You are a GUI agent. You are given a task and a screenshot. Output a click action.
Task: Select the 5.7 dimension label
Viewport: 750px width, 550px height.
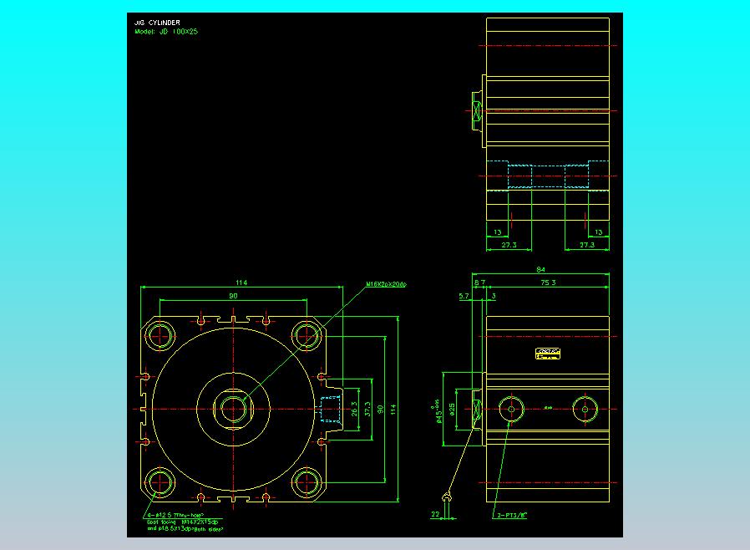[x=464, y=296]
